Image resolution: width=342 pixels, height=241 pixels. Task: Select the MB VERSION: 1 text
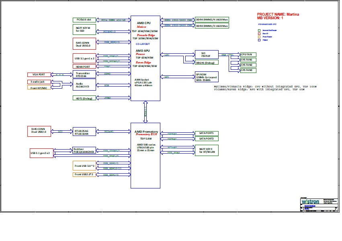click(270, 18)
